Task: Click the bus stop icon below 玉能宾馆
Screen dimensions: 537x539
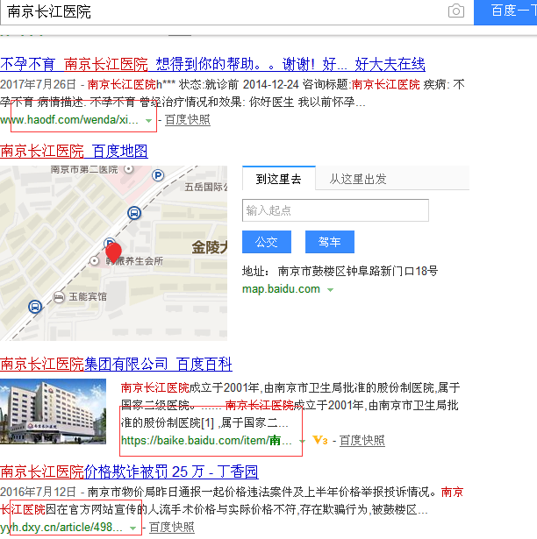Action: [x=33, y=307]
